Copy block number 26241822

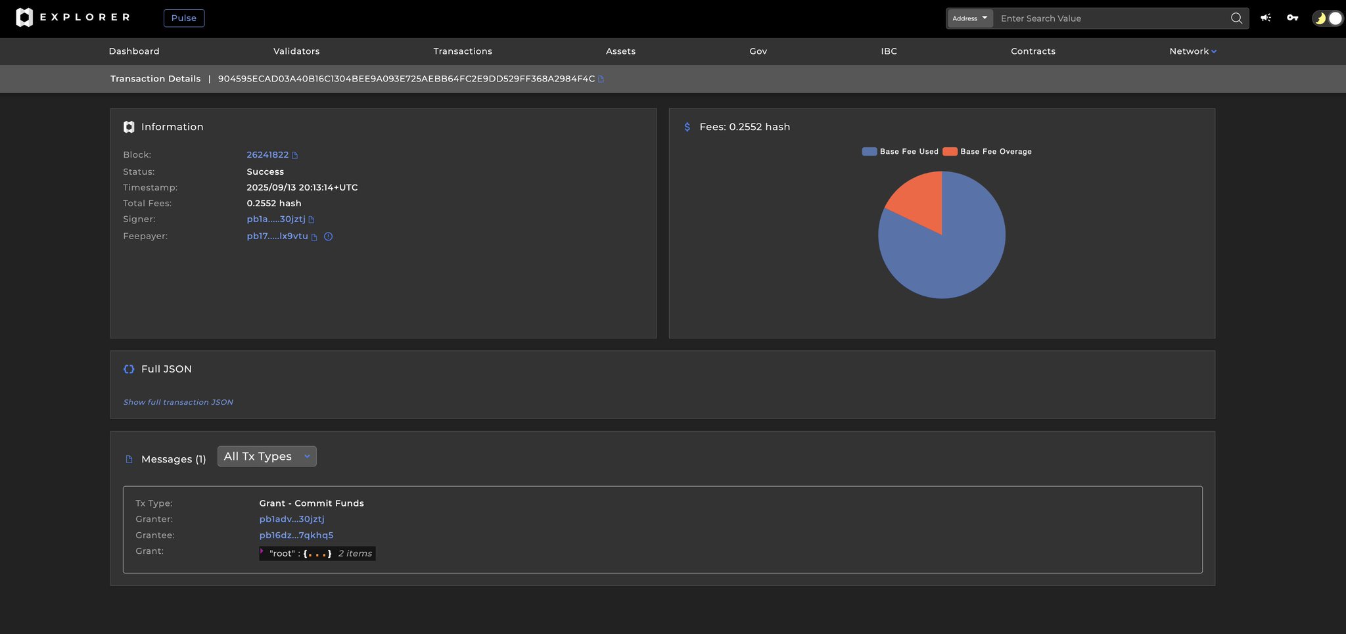pyautogui.click(x=295, y=156)
